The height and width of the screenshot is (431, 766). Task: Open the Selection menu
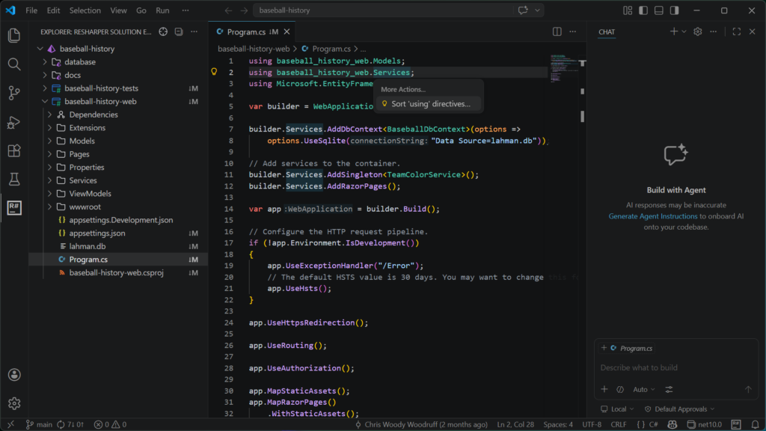85,10
